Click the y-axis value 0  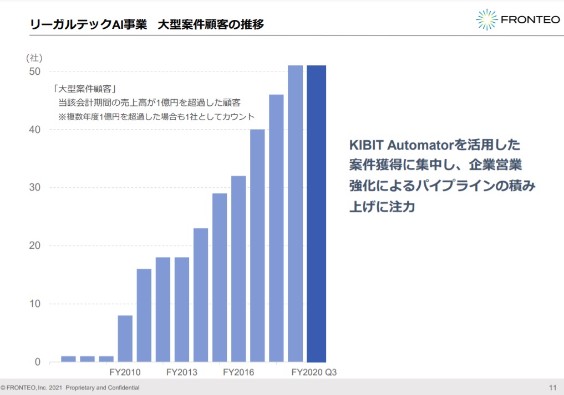(x=38, y=362)
